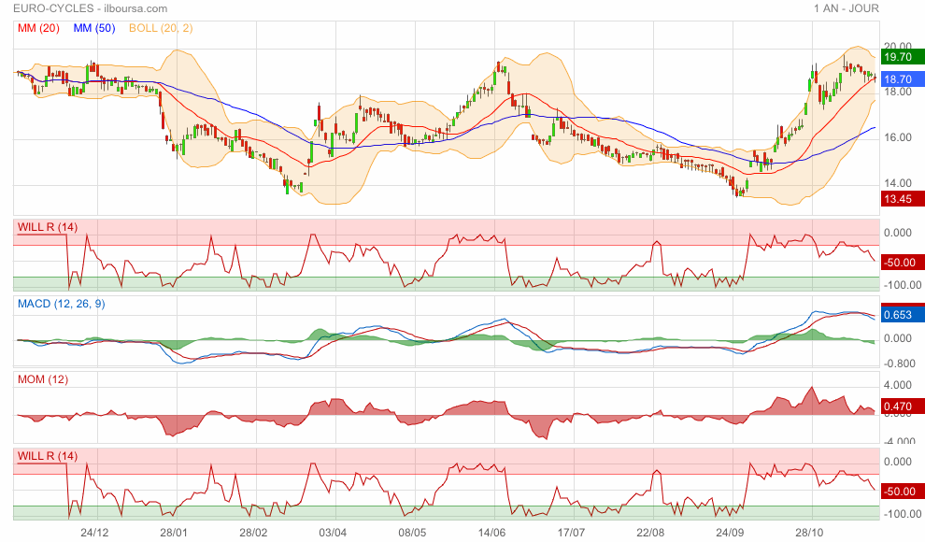Click the 03/04 date axis label

333,533
